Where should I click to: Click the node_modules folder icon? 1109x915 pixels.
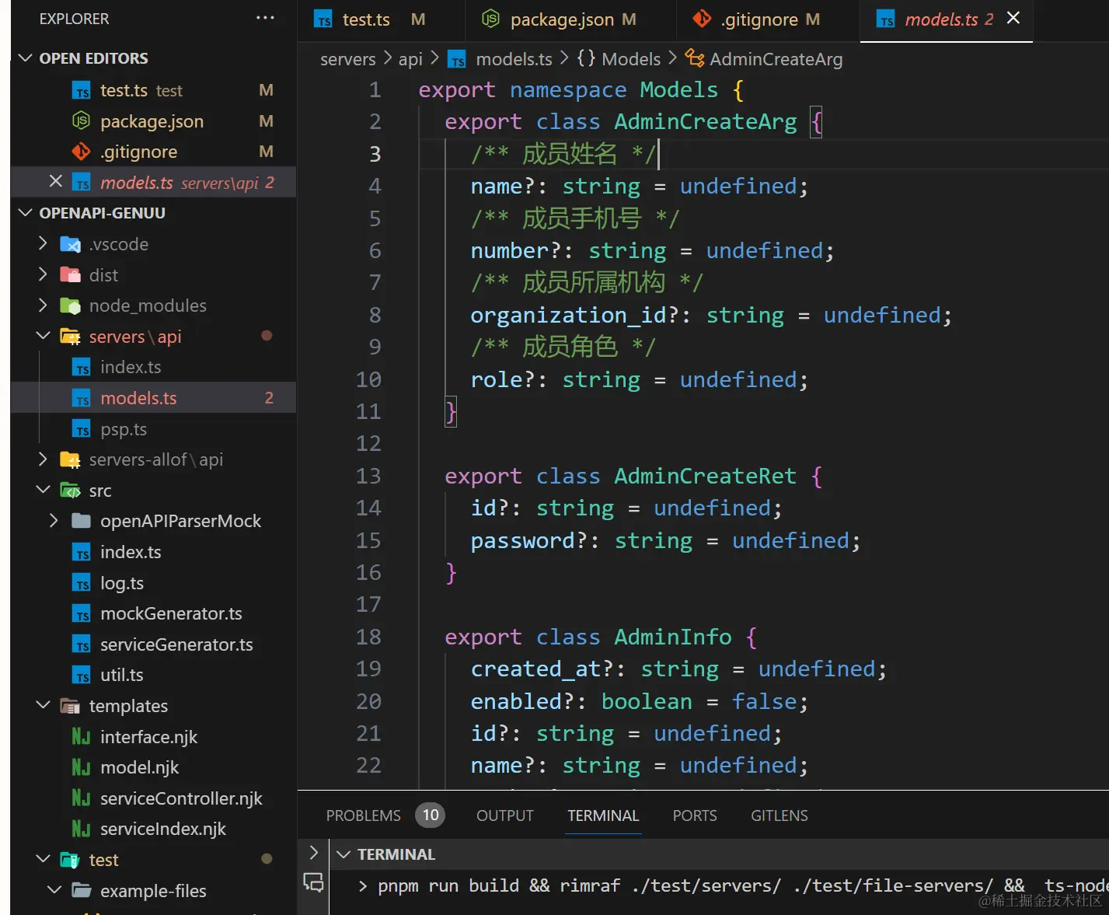pos(71,306)
